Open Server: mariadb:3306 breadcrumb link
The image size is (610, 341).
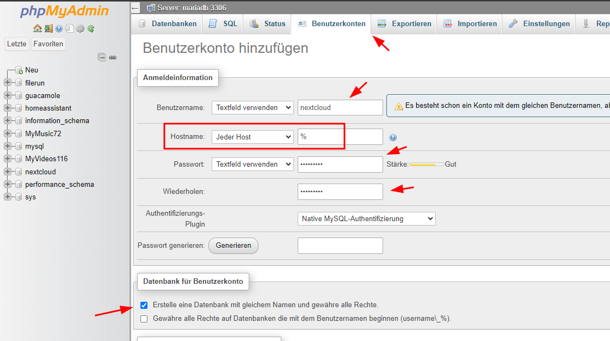[192, 8]
